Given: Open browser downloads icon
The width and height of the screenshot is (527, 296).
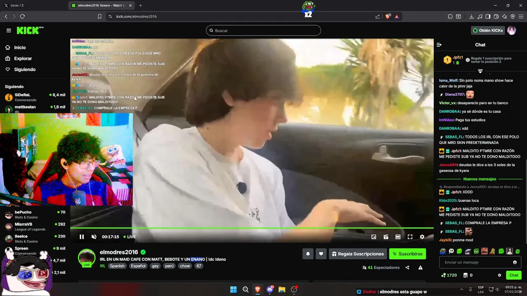Looking at the screenshot, I should [471, 16].
